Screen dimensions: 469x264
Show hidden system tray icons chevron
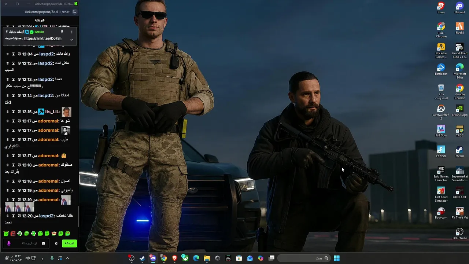(67, 258)
